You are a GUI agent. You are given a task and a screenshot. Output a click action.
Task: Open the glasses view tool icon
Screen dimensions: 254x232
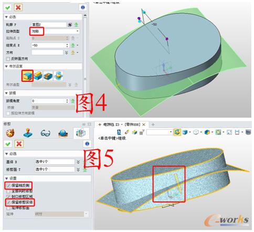click(x=46, y=133)
